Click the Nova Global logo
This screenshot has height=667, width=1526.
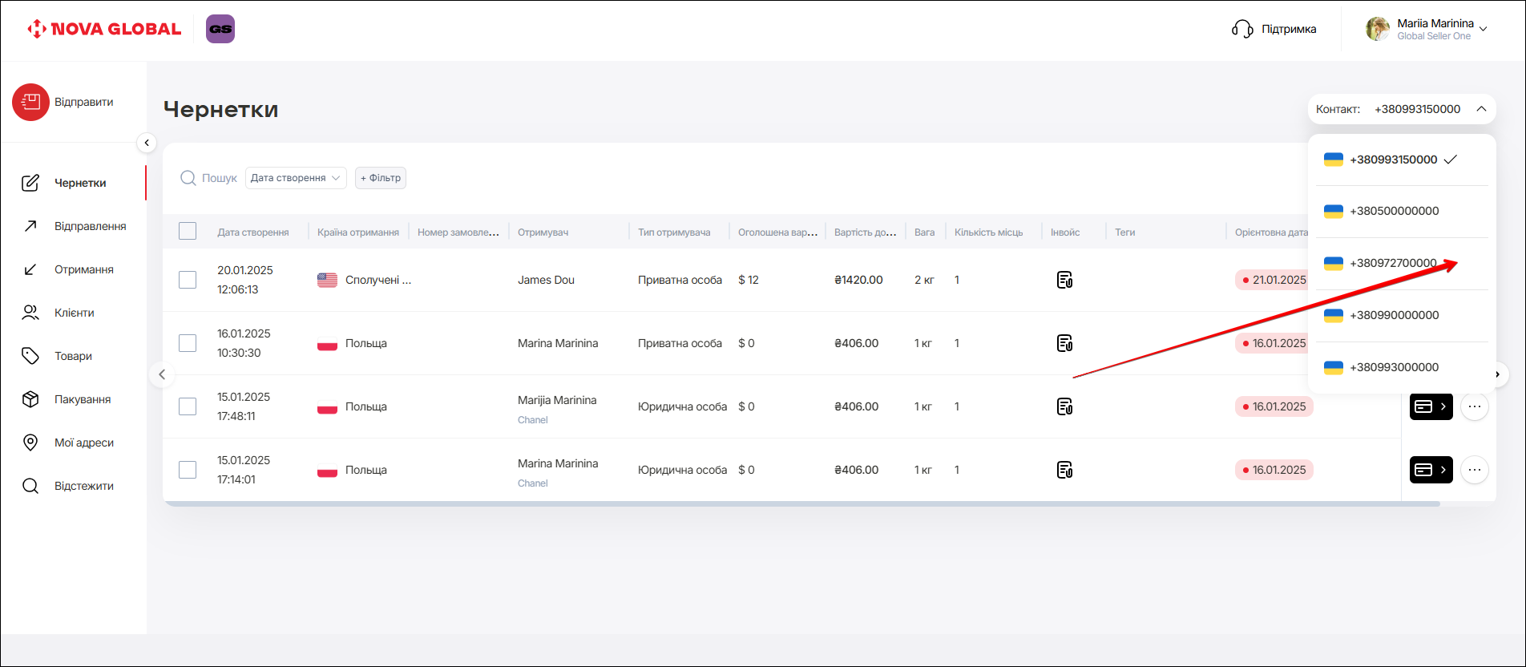104,30
